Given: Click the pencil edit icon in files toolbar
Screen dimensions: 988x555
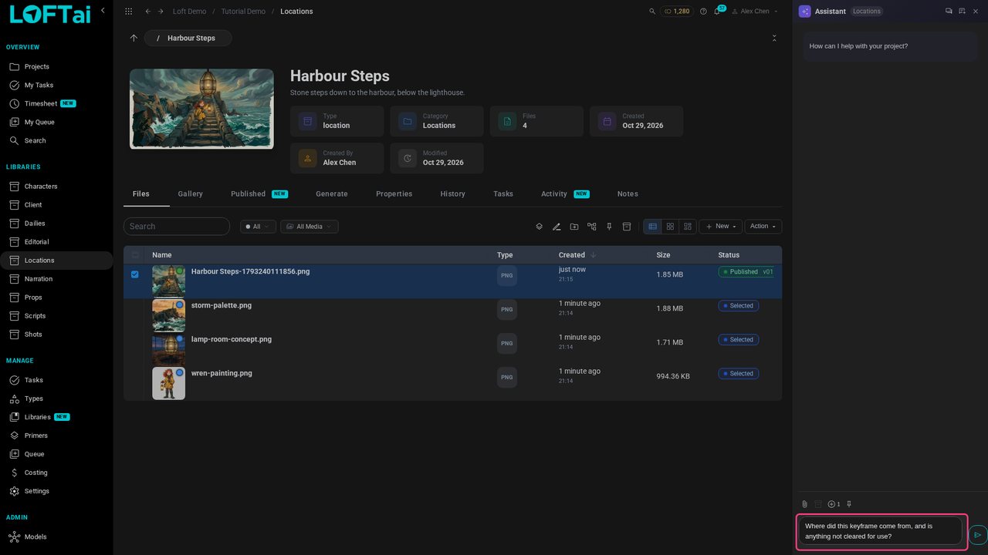Looking at the screenshot, I should [557, 227].
